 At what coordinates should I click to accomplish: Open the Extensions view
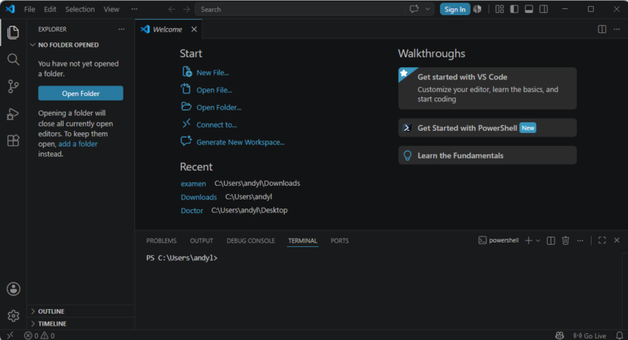tap(13, 141)
